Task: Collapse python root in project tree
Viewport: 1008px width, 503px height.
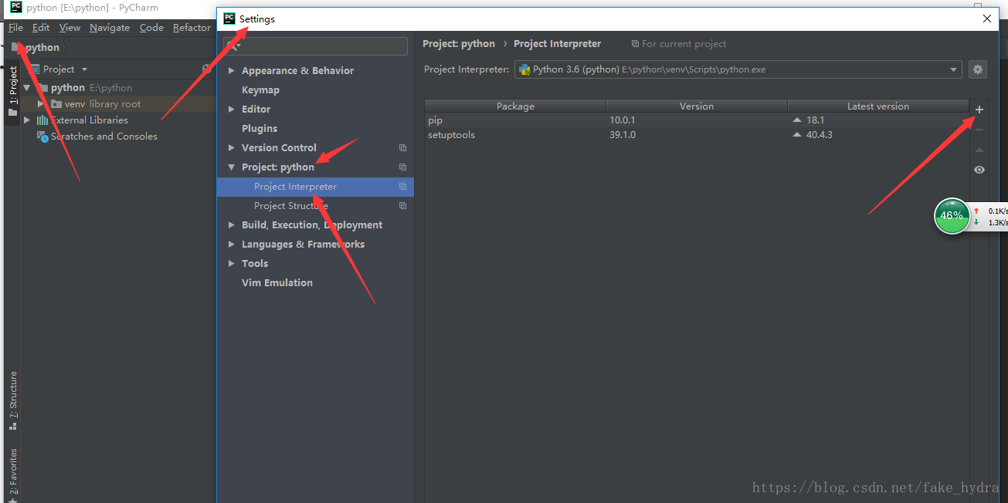Action: tap(27, 87)
